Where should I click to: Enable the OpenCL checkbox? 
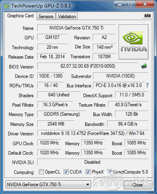pos(41,172)
